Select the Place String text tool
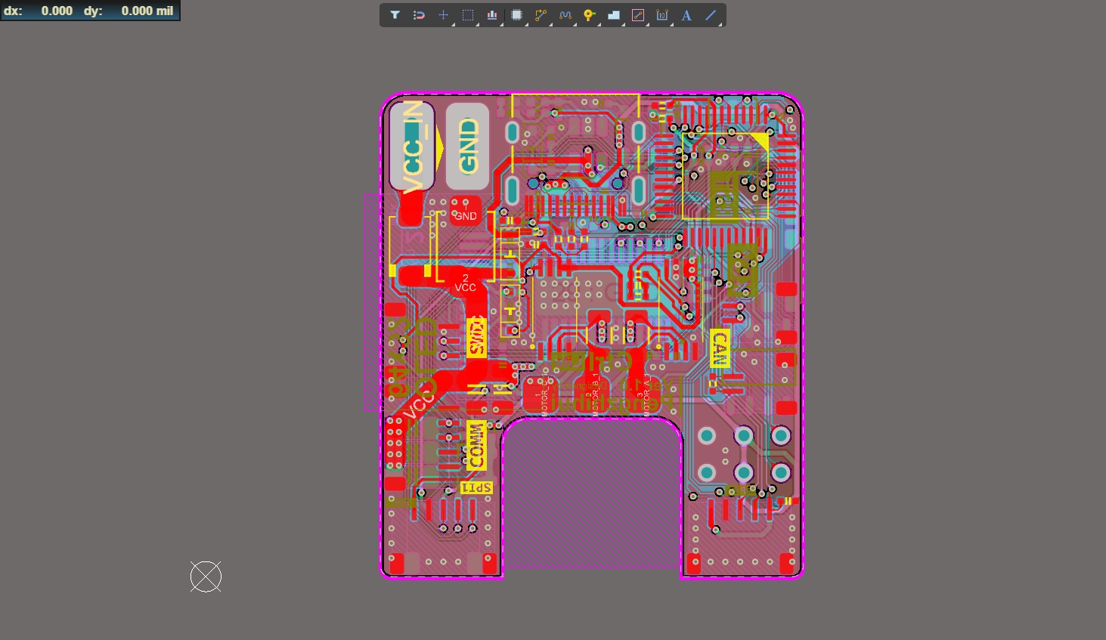Image resolution: width=1106 pixels, height=640 pixels. (686, 15)
